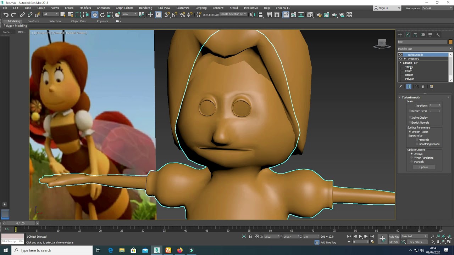Enable Separate by Materials checkbox
This screenshot has width=454, height=255.
tap(417, 140)
